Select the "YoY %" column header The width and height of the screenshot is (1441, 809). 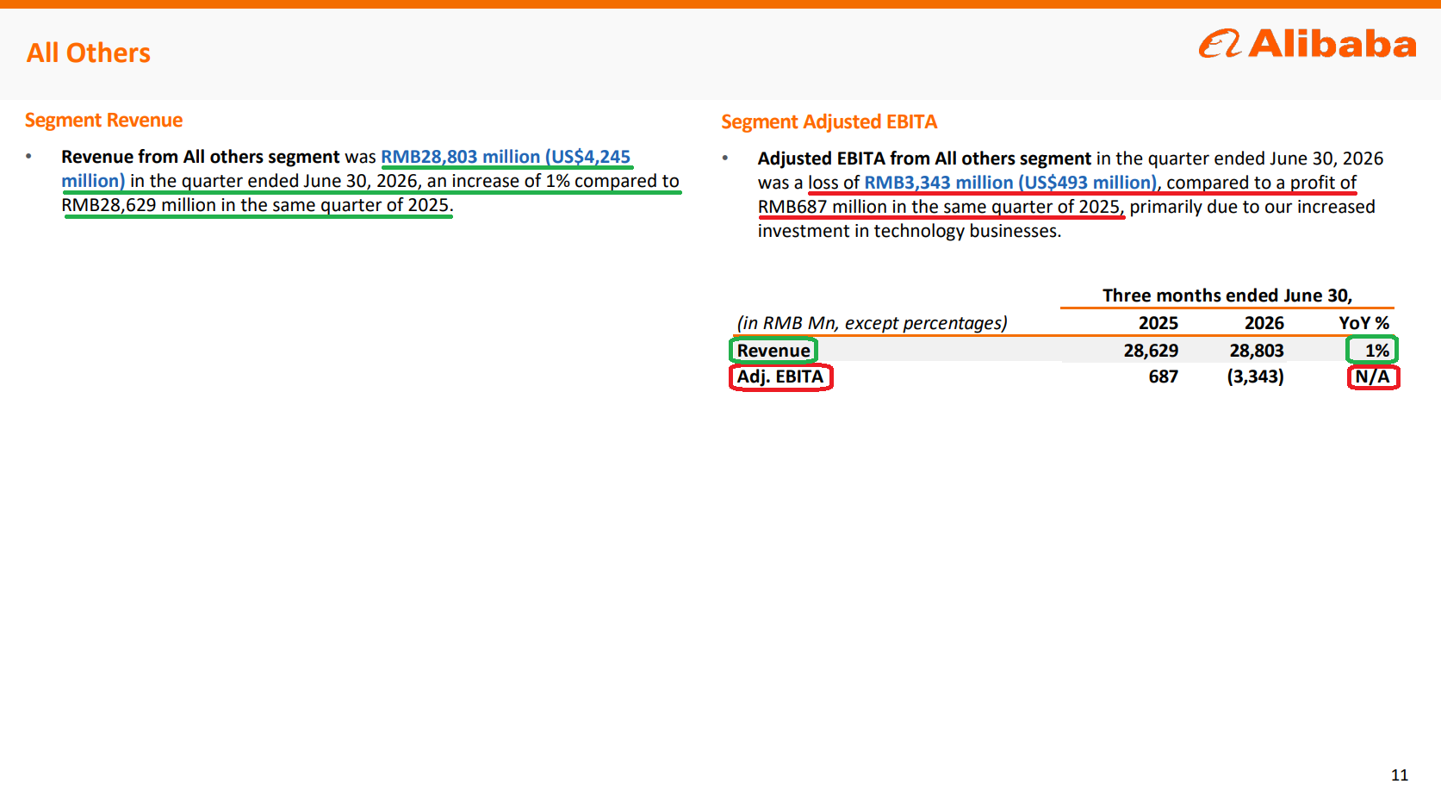1364,323
